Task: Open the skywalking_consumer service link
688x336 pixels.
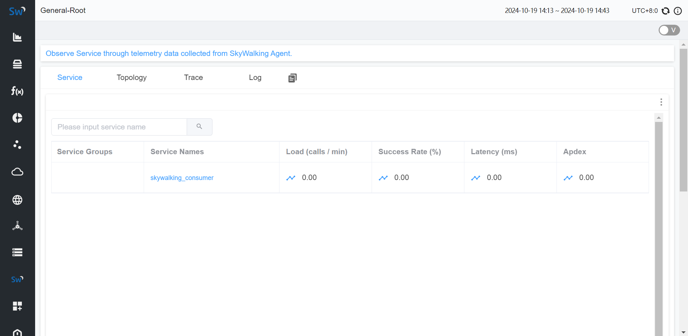Action: (182, 178)
